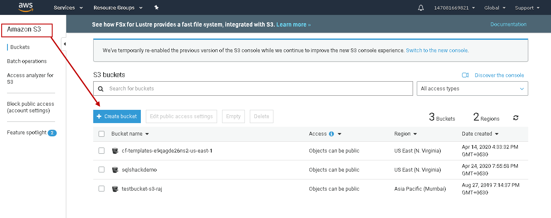Click the pin favorites star icon

(156, 7)
